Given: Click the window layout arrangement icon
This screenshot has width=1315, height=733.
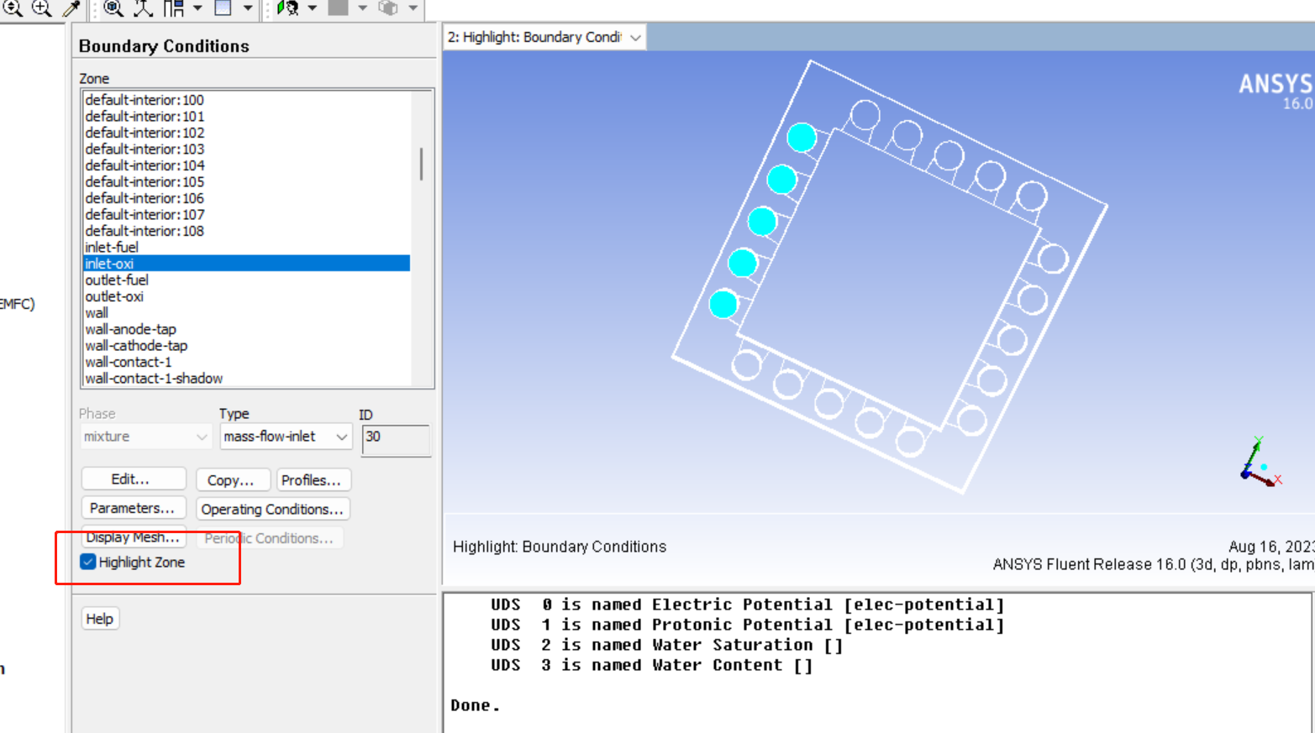Looking at the screenshot, I should pyautogui.click(x=174, y=8).
